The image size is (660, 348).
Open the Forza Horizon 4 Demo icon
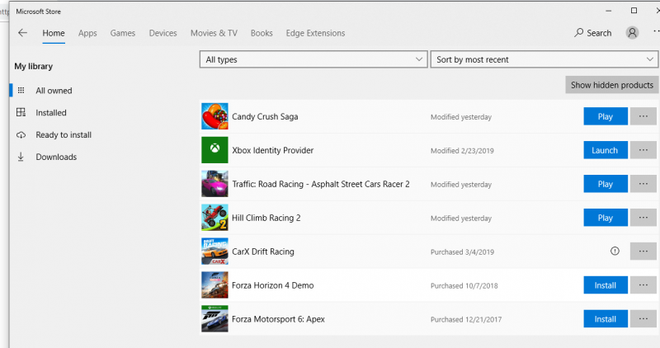point(214,285)
